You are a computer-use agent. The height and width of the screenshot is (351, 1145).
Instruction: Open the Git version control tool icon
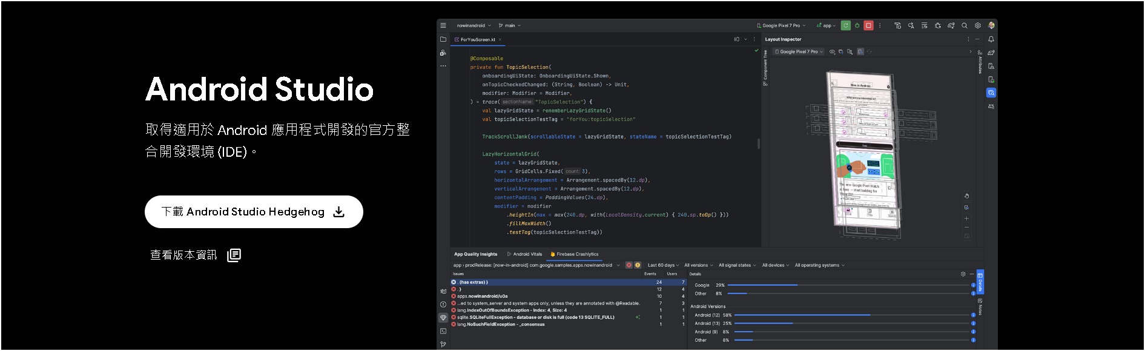click(x=443, y=344)
